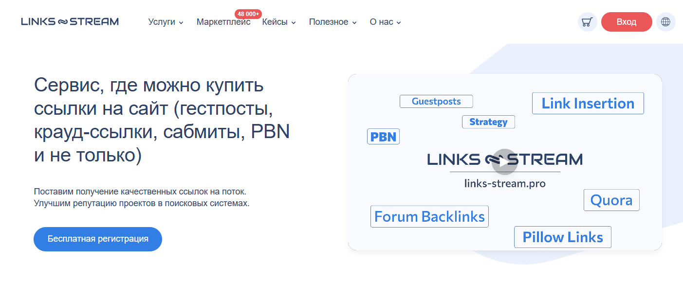Click the 48 000+ badge

247,14
